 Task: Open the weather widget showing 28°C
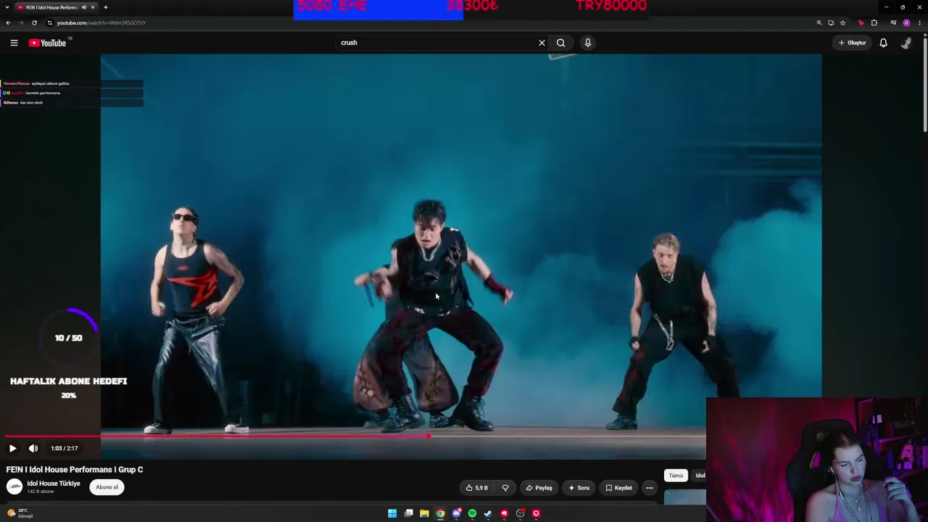click(19, 513)
